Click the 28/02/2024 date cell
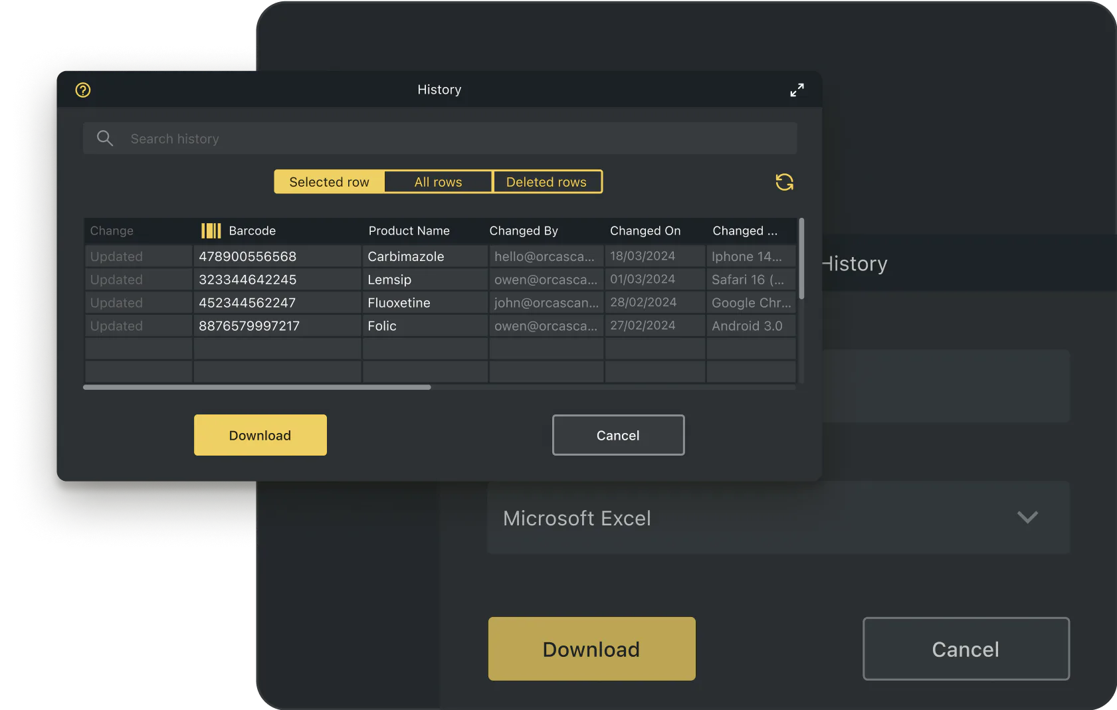 [x=655, y=303]
